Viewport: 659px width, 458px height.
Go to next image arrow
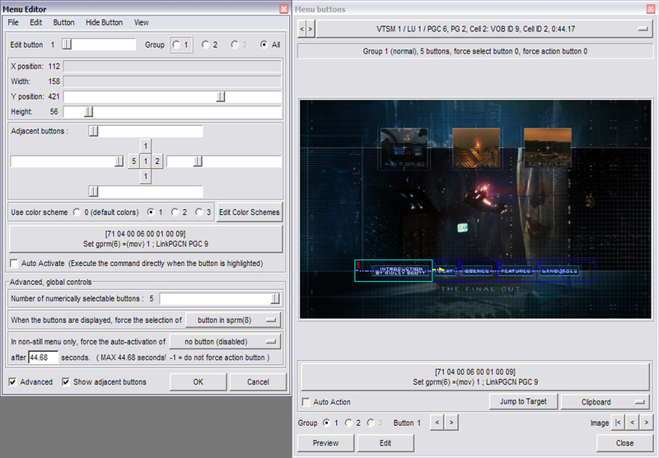pyautogui.click(x=647, y=423)
